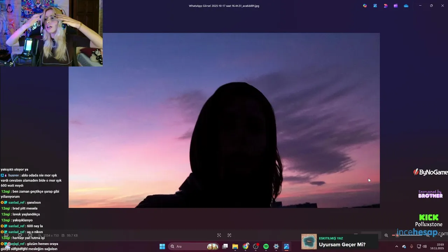Image resolution: width=448 pixels, height=252 pixels.
Task: Open the OBS Studio taskbar icon
Action: [256, 246]
